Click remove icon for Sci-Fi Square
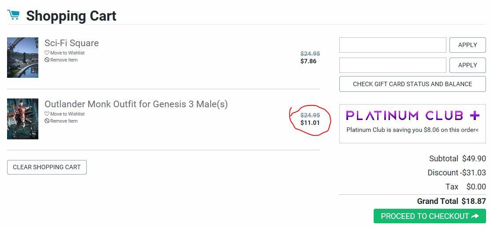The image size is (490, 229). pyautogui.click(x=47, y=60)
